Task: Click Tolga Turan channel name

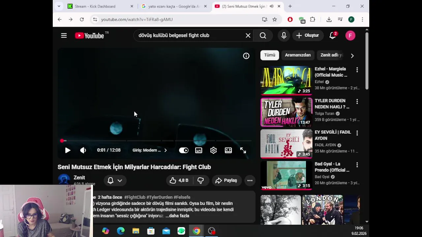Action: 324,114
